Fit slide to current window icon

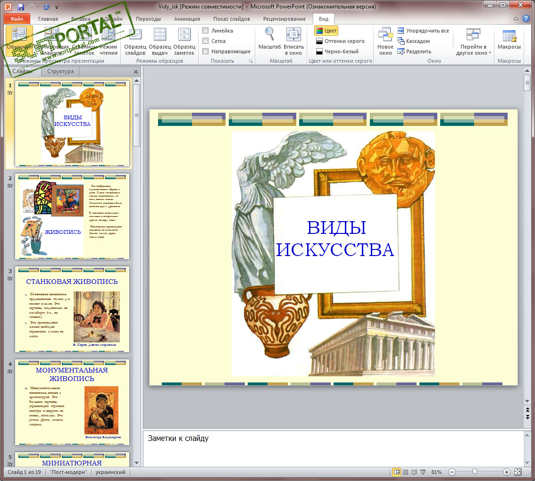coord(518,472)
